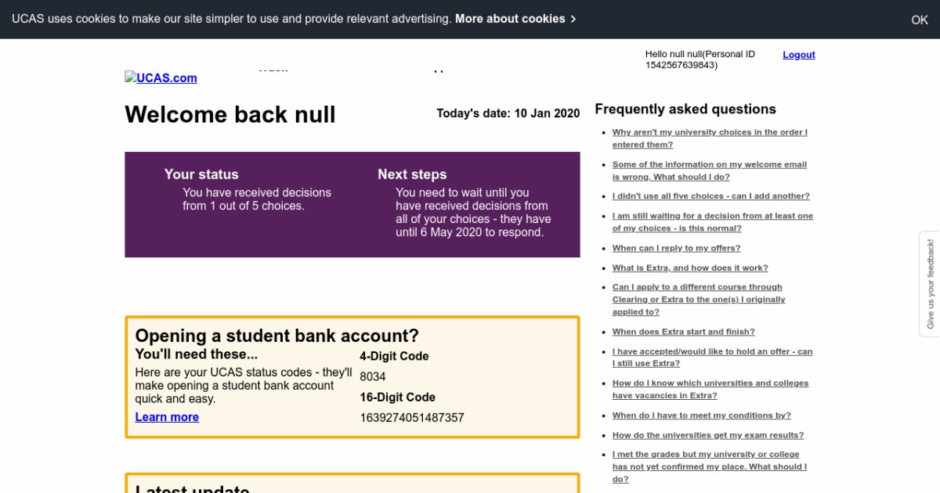Log out using the Logout link
The image size is (940, 493).
798,55
